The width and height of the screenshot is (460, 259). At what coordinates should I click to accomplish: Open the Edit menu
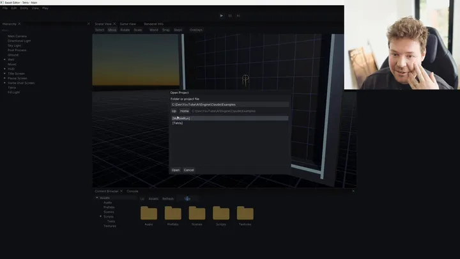click(x=14, y=8)
